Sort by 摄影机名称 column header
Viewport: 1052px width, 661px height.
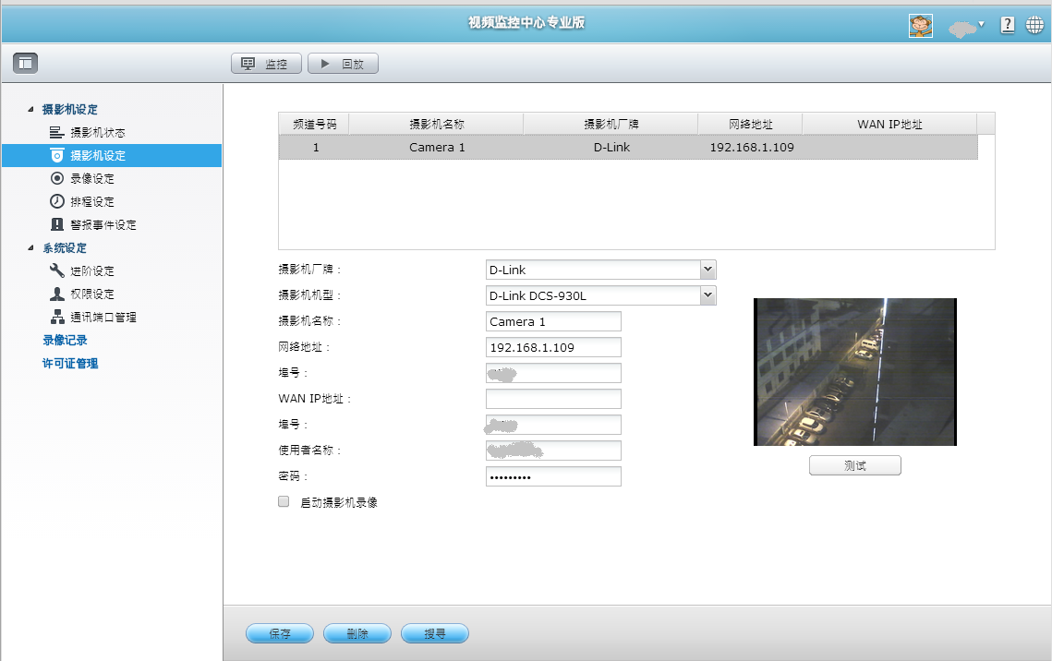pos(436,124)
